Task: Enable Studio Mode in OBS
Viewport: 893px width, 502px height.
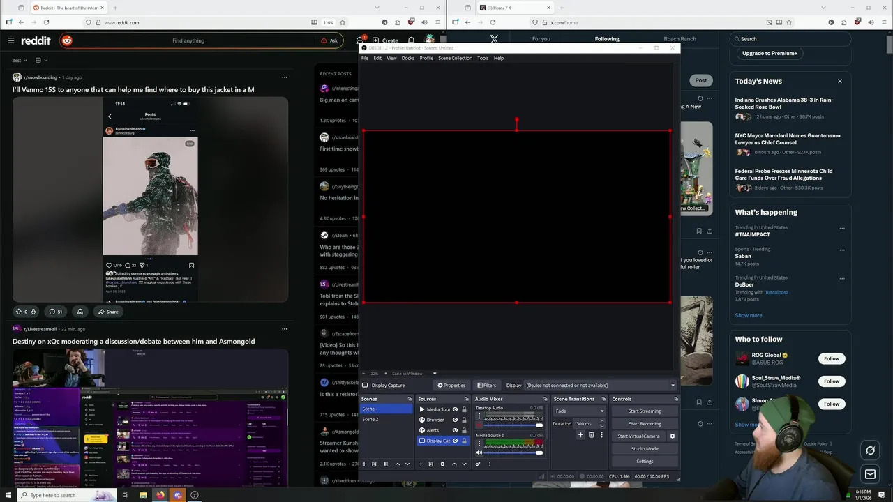Action: point(645,448)
